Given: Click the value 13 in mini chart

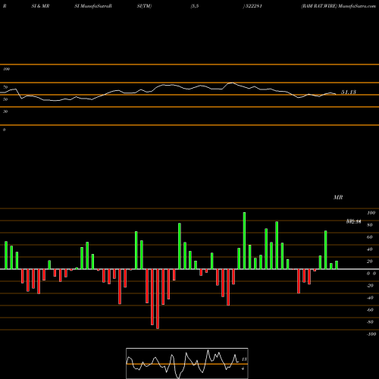Looking at the screenshot, I should click(x=244, y=359).
